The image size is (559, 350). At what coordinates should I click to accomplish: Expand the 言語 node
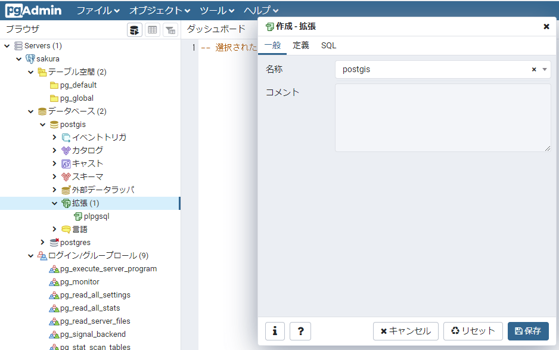pos(54,229)
